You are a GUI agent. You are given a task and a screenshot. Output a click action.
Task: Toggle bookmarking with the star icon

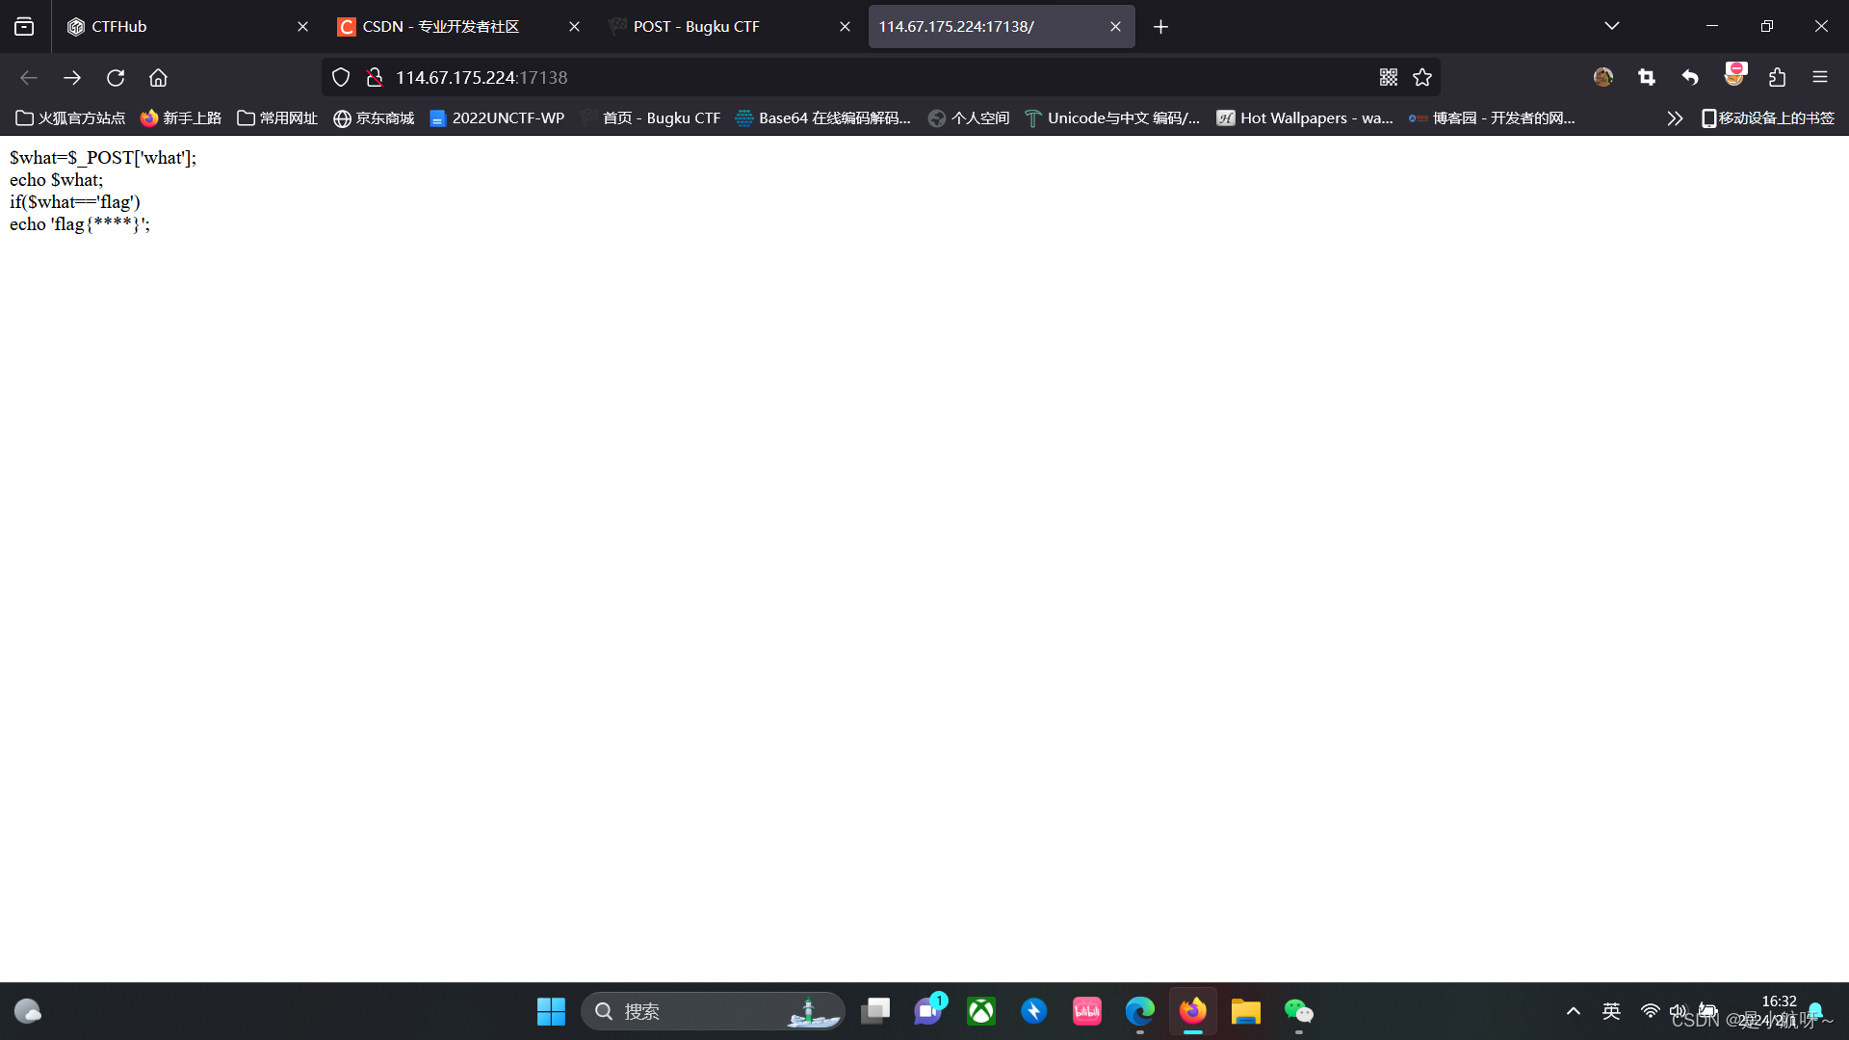tap(1422, 77)
